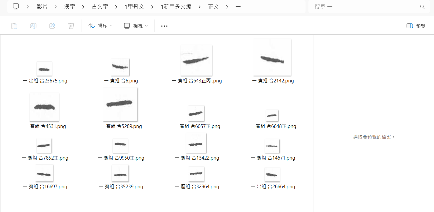434x212 pixels.
Task: Click the delete trash icon
Action: coord(71,26)
